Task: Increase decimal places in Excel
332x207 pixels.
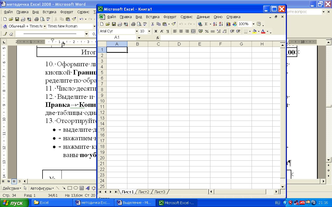Action: [218, 31]
